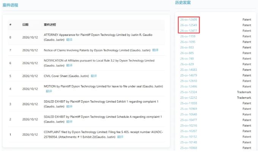
Task: Open case link 26-cv-933
Action: [x=187, y=47]
